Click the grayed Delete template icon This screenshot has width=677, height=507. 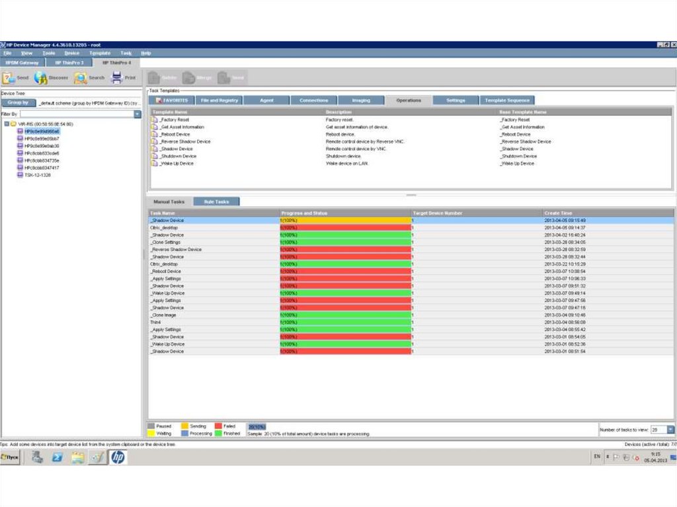154,78
